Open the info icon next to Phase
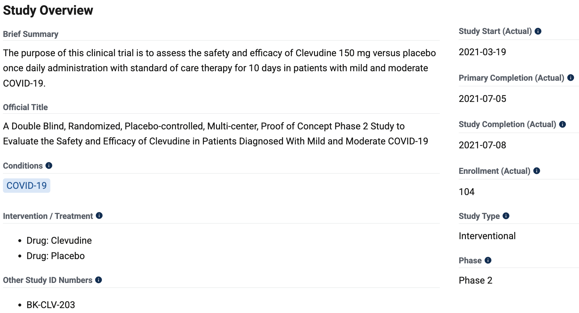The image size is (579, 313). tap(488, 260)
